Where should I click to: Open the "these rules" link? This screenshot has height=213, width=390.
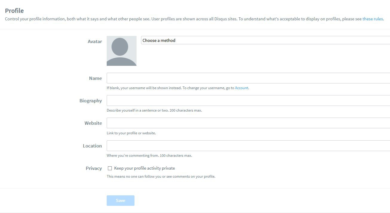point(372,19)
